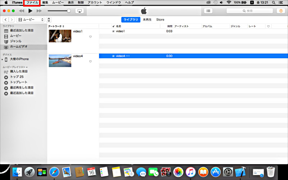The width and height of the screenshot is (288, 180).
Task: Open the ムービー media type dropdown
Action: (30, 20)
